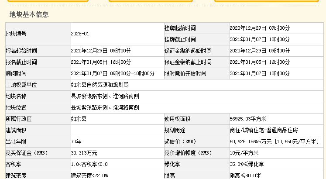Click the 地块名称 row value
326x179 pixels.
(105, 96)
